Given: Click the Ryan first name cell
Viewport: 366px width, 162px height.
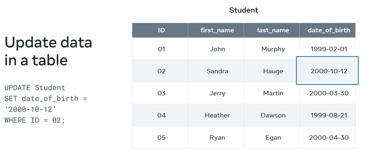Looking at the screenshot, I should click(x=217, y=137).
